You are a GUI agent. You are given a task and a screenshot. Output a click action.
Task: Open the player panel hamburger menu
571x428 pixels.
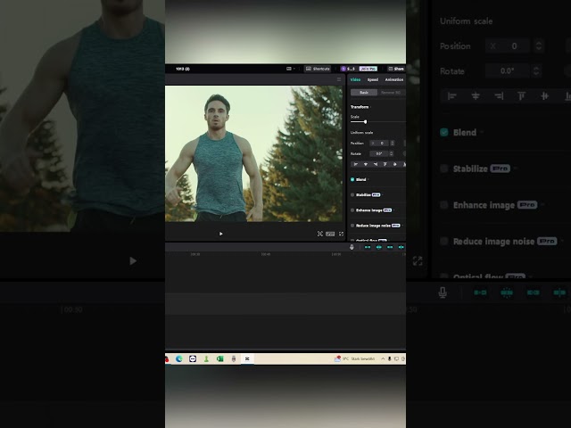339,79
